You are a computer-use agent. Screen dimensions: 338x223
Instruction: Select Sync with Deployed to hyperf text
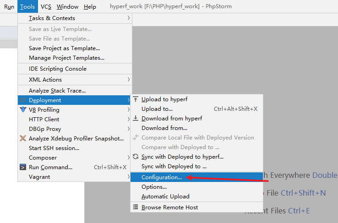(182, 157)
